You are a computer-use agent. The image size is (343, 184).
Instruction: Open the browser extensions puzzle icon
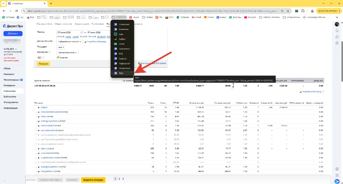(303, 11)
